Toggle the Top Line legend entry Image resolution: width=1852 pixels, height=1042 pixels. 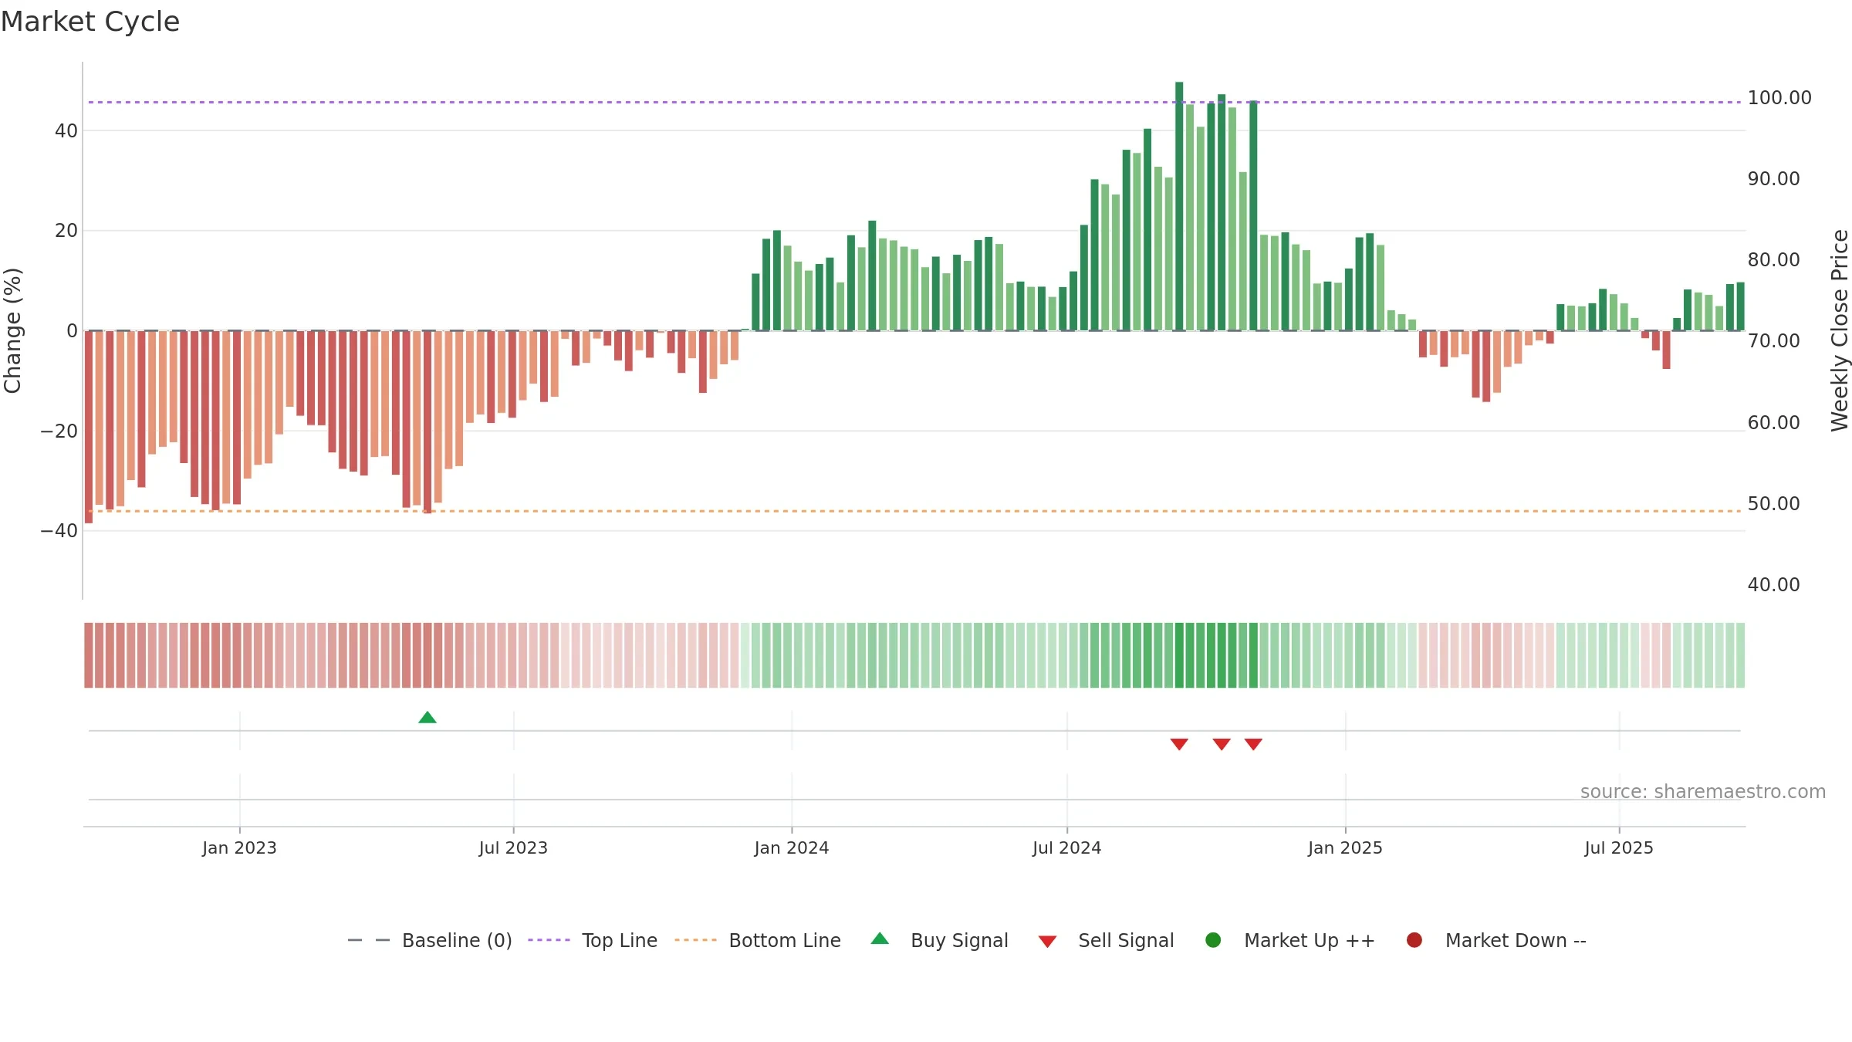point(593,940)
